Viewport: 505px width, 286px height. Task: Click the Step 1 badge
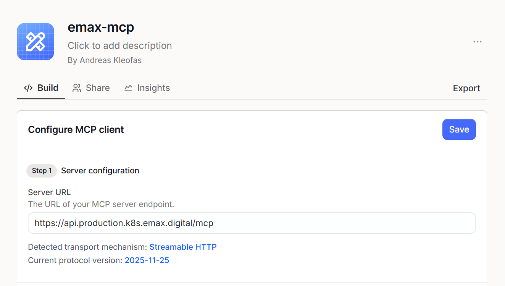pyautogui.click(x=42, y=171)
